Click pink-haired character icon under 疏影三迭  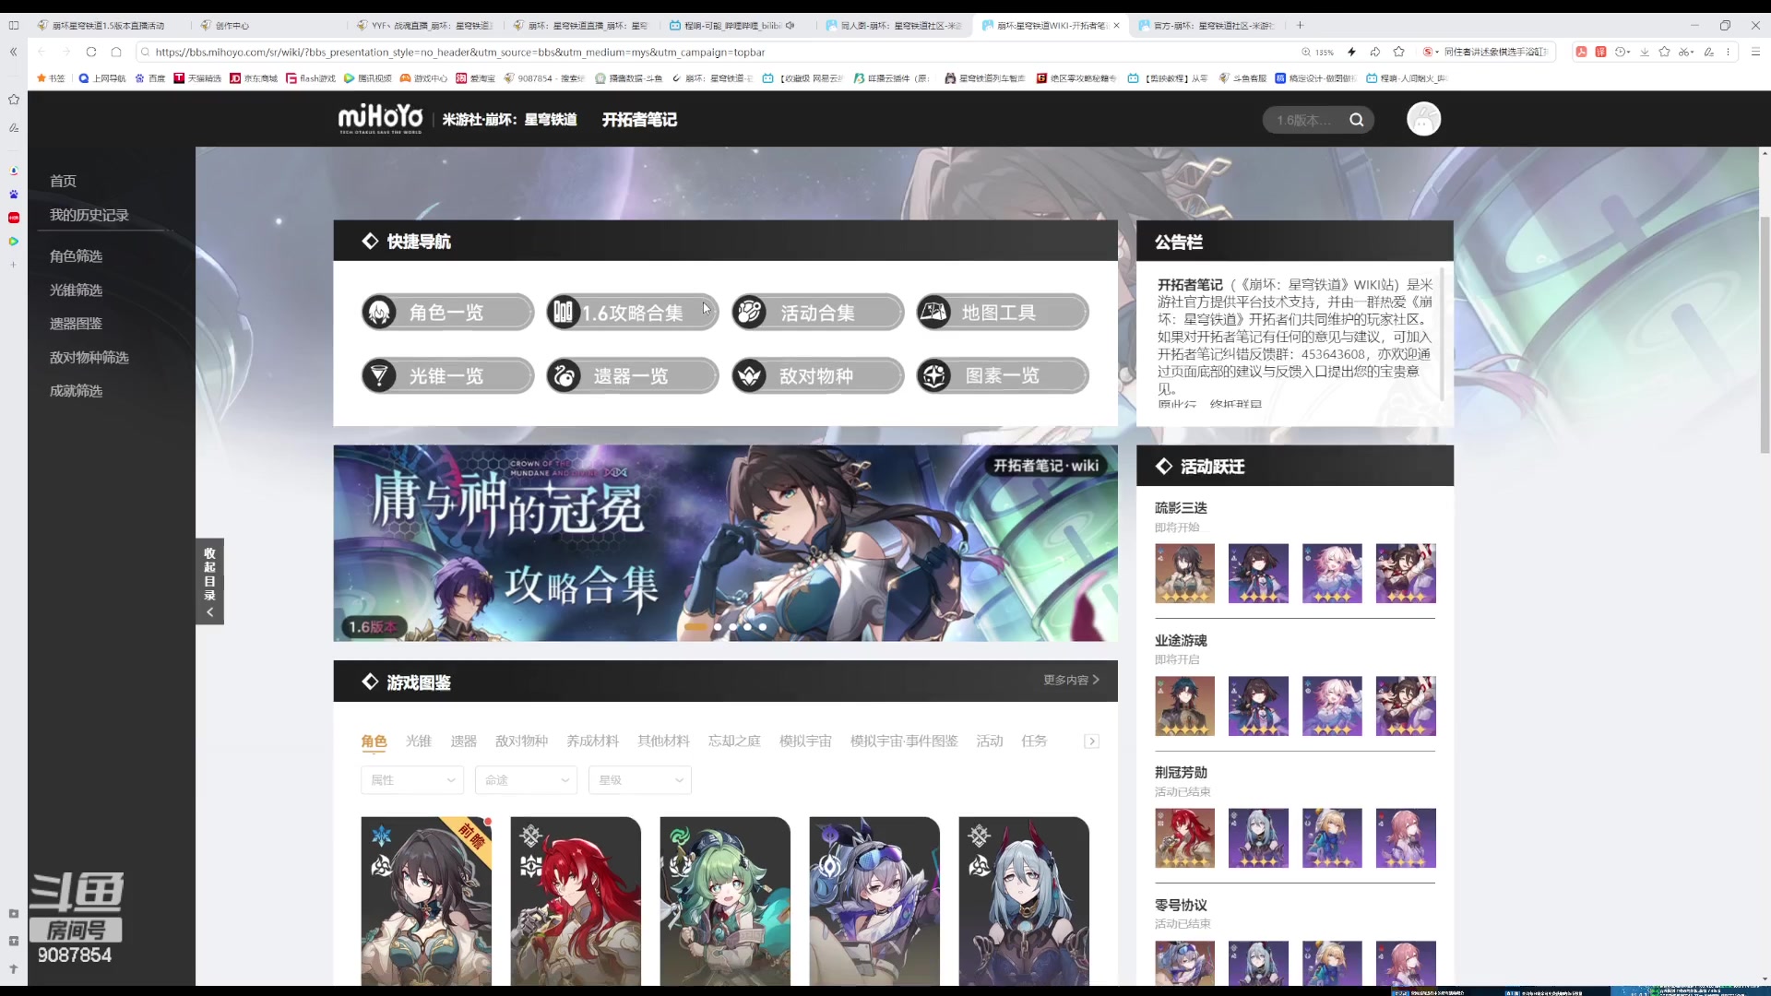1332,574
